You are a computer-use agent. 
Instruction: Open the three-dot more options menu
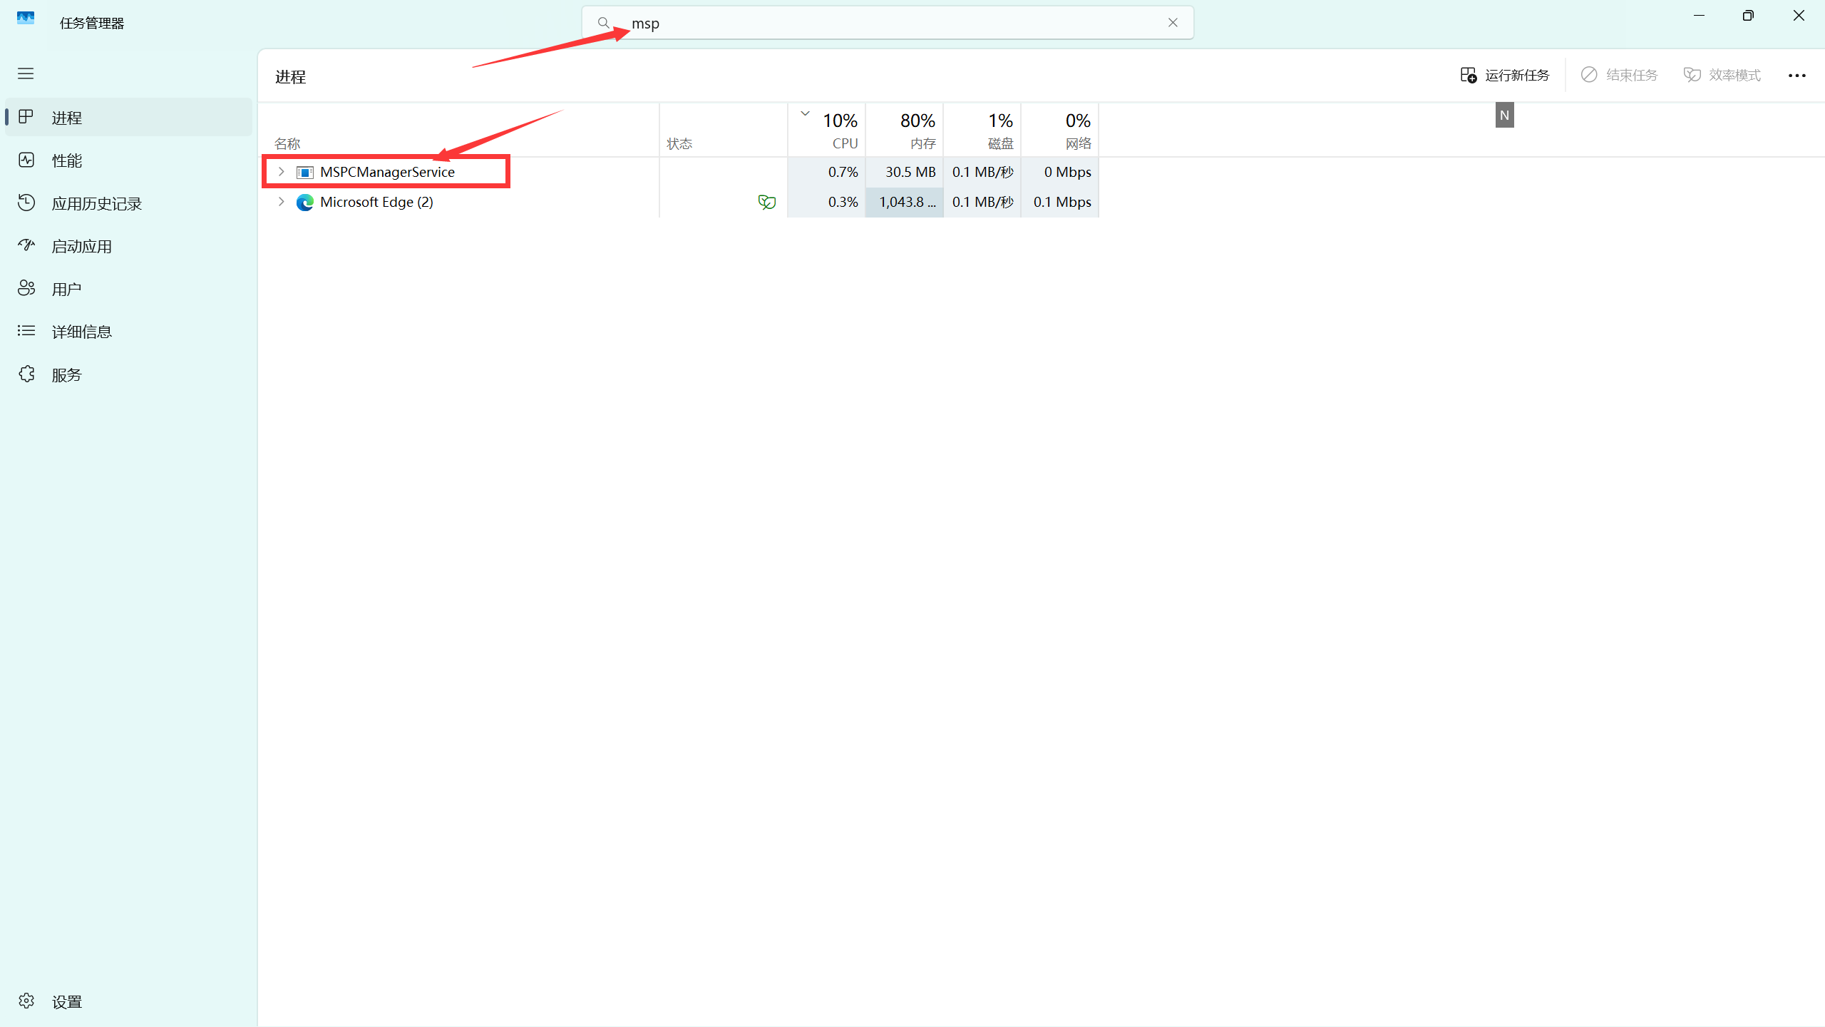click(x=1796, y=75)
